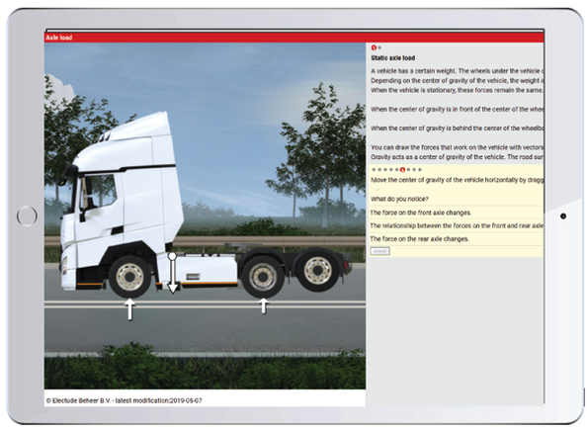Click the check button below the answers
Viewport: 587px width, 431px height.
[x=380, y=251]
